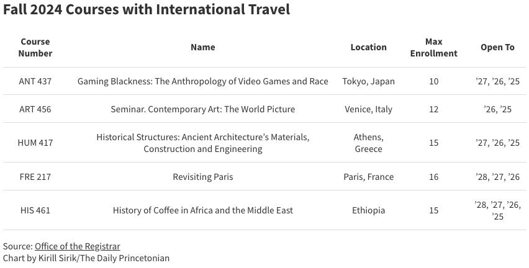Click the Gaming Blackness course name
Screen dimensions: 529x268
(203, 81)
